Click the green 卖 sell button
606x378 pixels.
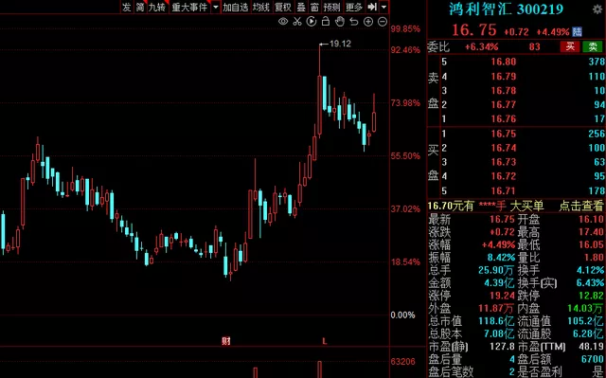coord(593,46)
